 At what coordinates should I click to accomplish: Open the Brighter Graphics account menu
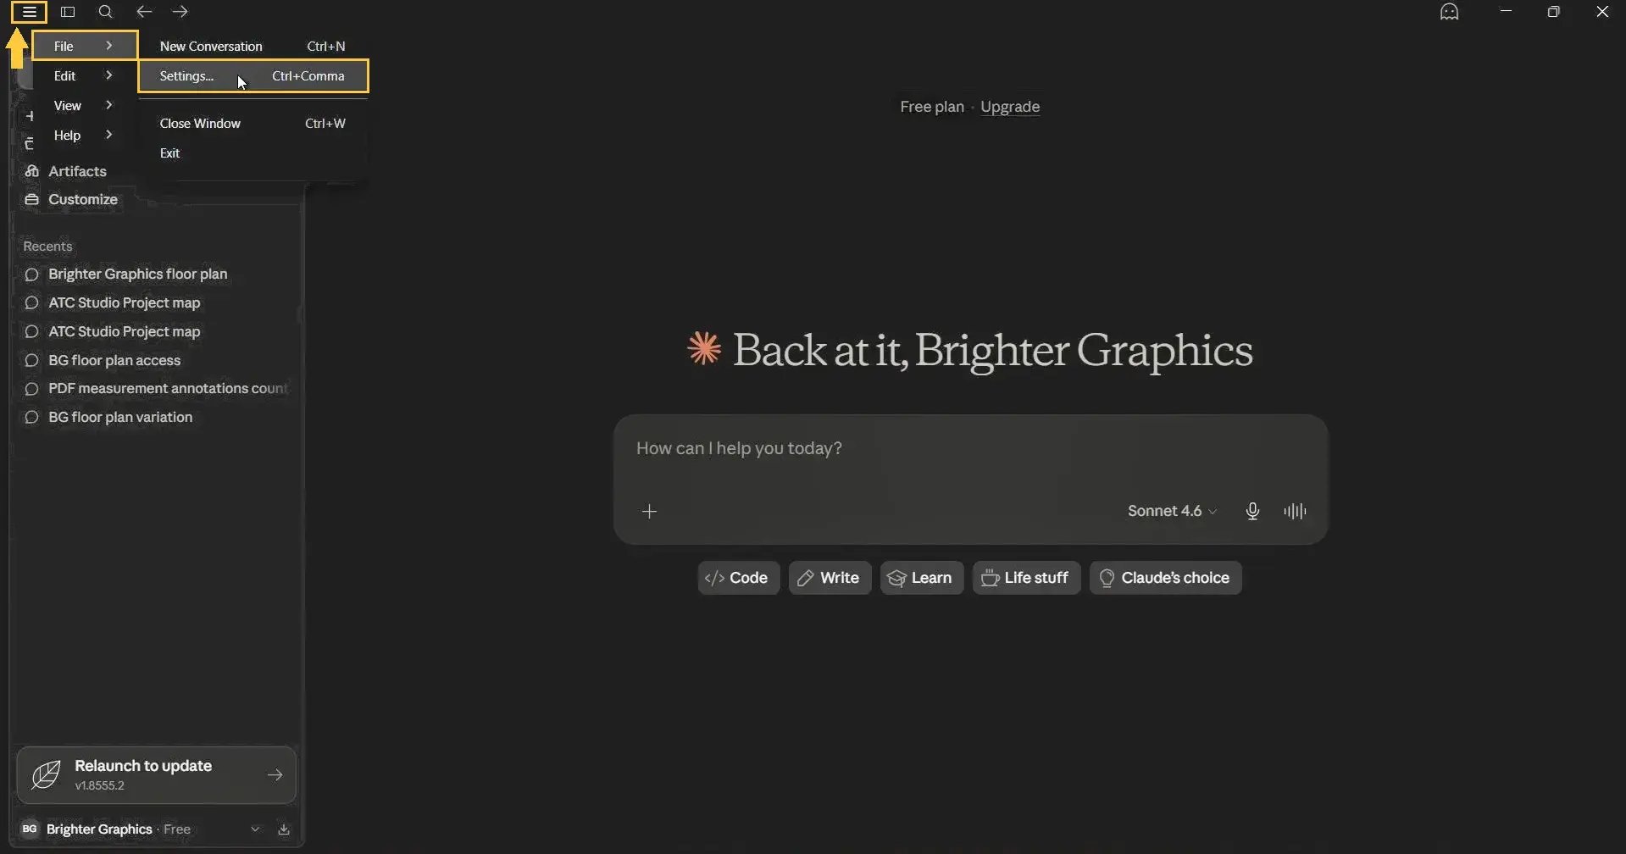(x=141, y=829)
